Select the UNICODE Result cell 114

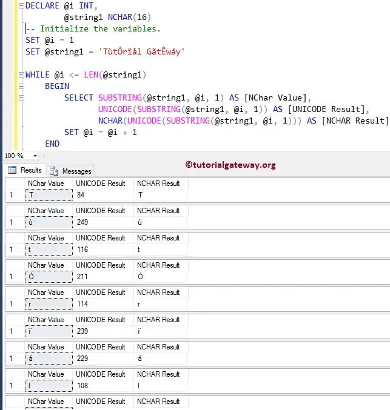[103, 304]
